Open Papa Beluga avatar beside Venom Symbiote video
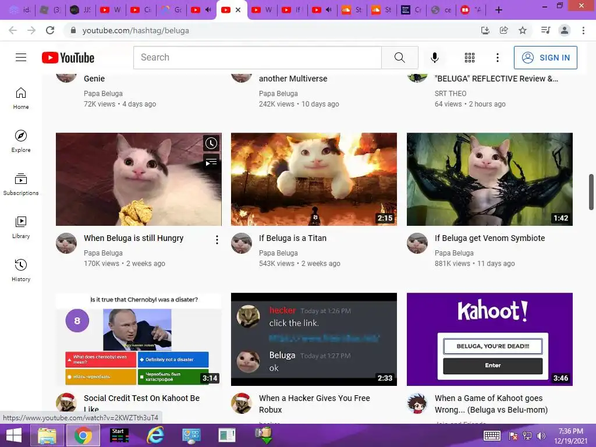The height and width of the screenshot is (447, 596). point(417,243)
